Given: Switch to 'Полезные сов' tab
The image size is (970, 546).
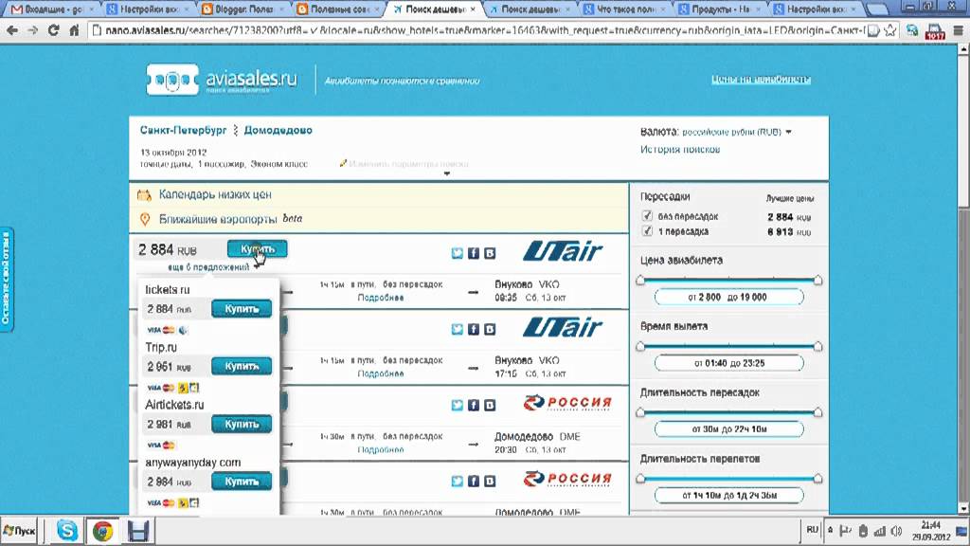Looking at the screenshot, I should coord(338,9).
